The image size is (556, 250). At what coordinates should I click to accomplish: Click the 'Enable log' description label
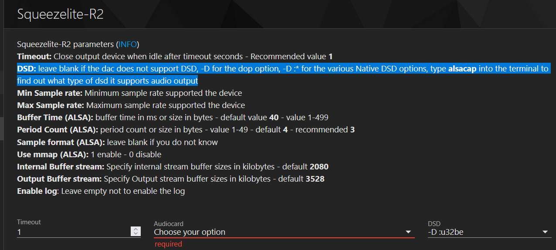coord(37,191)
